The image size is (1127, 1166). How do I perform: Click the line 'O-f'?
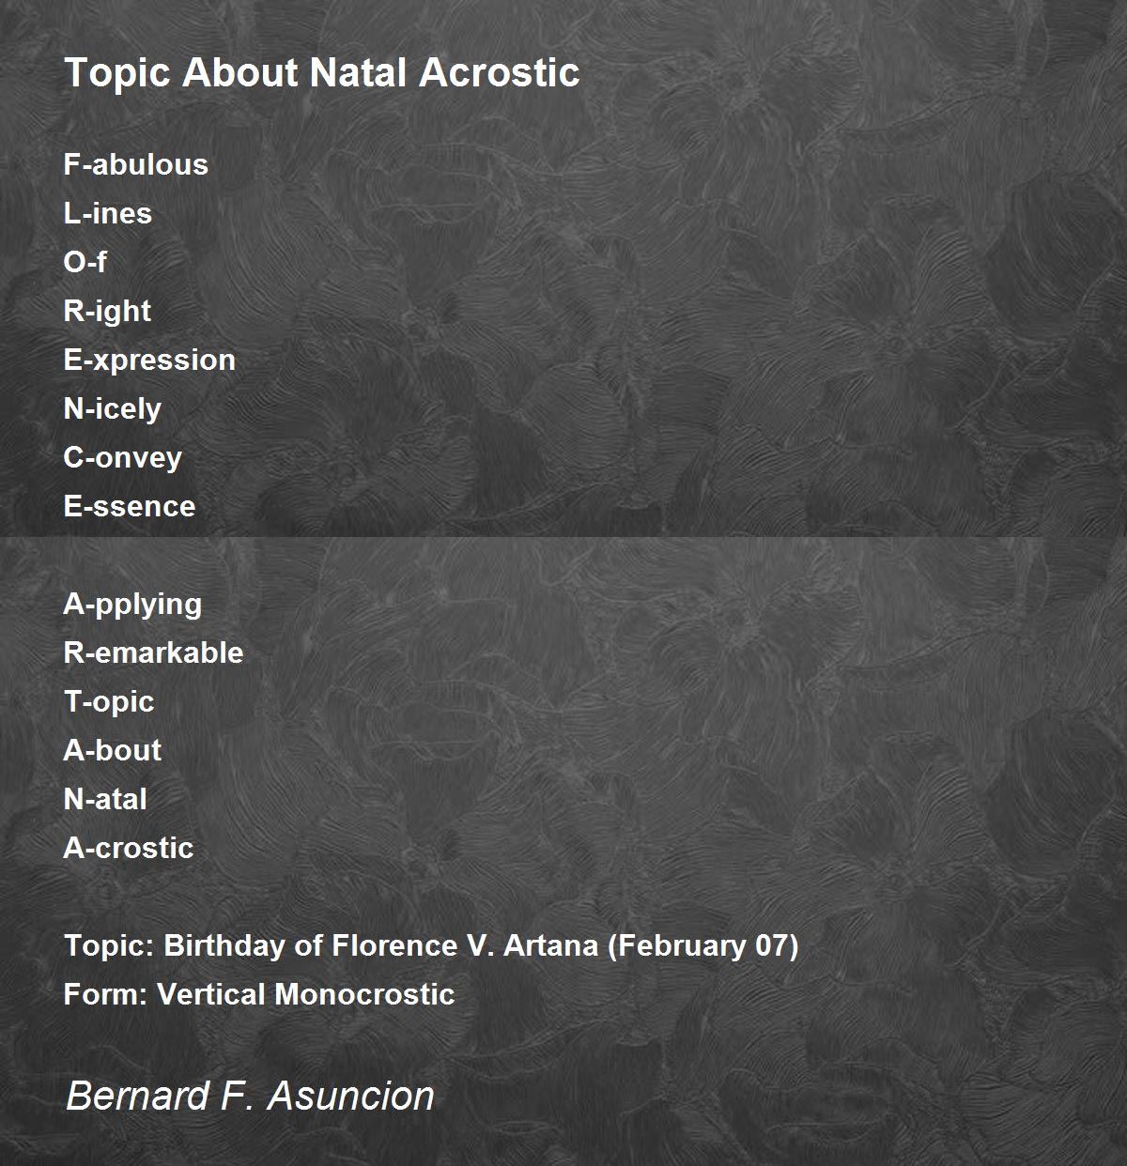pyautogui.click(x=85, y=262)
